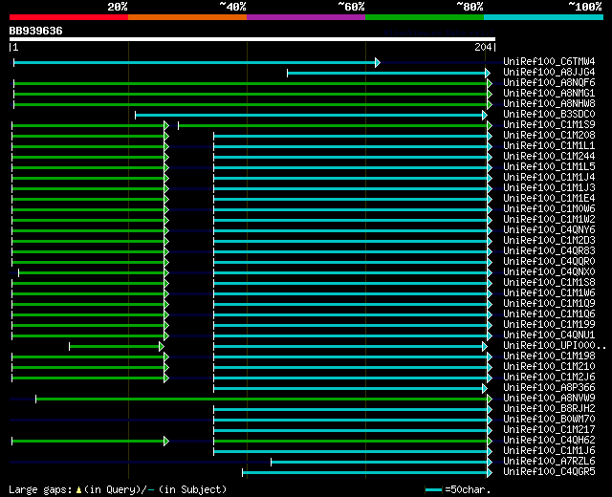Select the UniRef100_C1M1L5 label
The height and width of the screenshot is (497, 612).
(549, 166)
